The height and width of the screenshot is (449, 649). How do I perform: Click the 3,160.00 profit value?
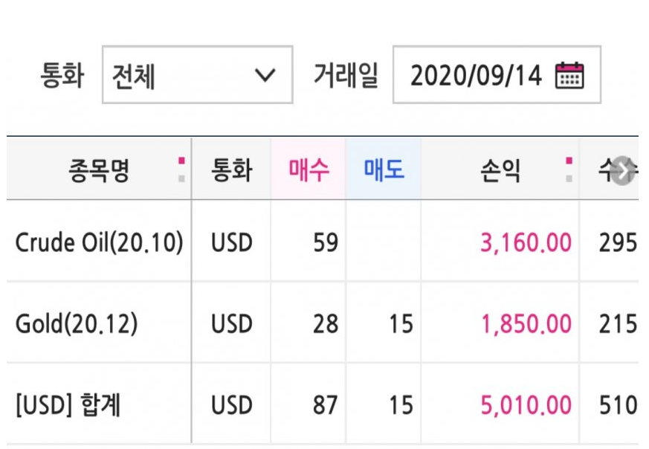[526, 242]
